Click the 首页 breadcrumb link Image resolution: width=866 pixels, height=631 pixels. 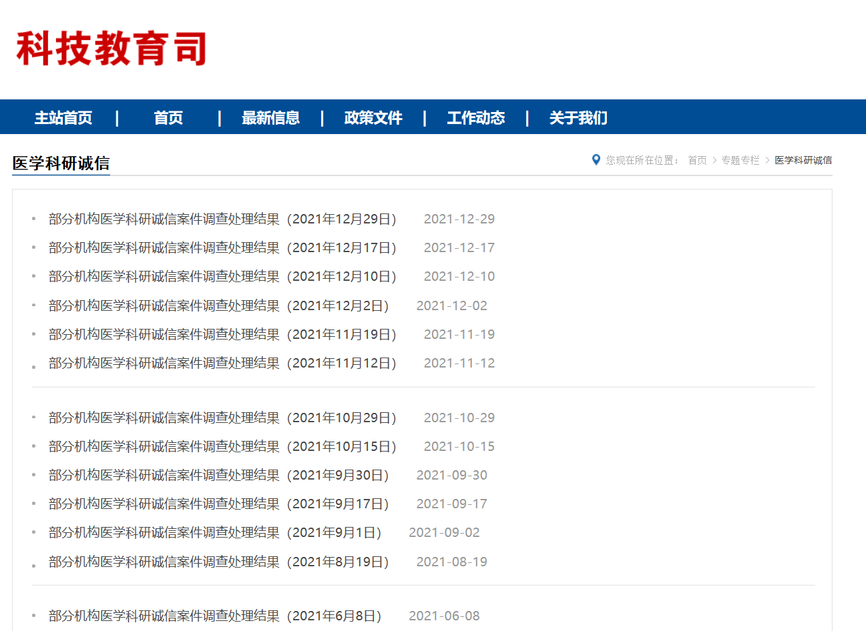click(x=697, y=160)
